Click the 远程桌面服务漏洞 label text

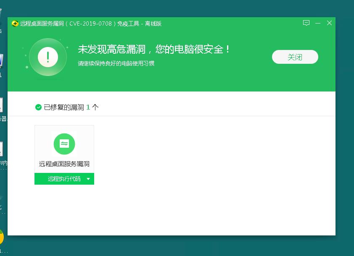click(x=64, y=165)
